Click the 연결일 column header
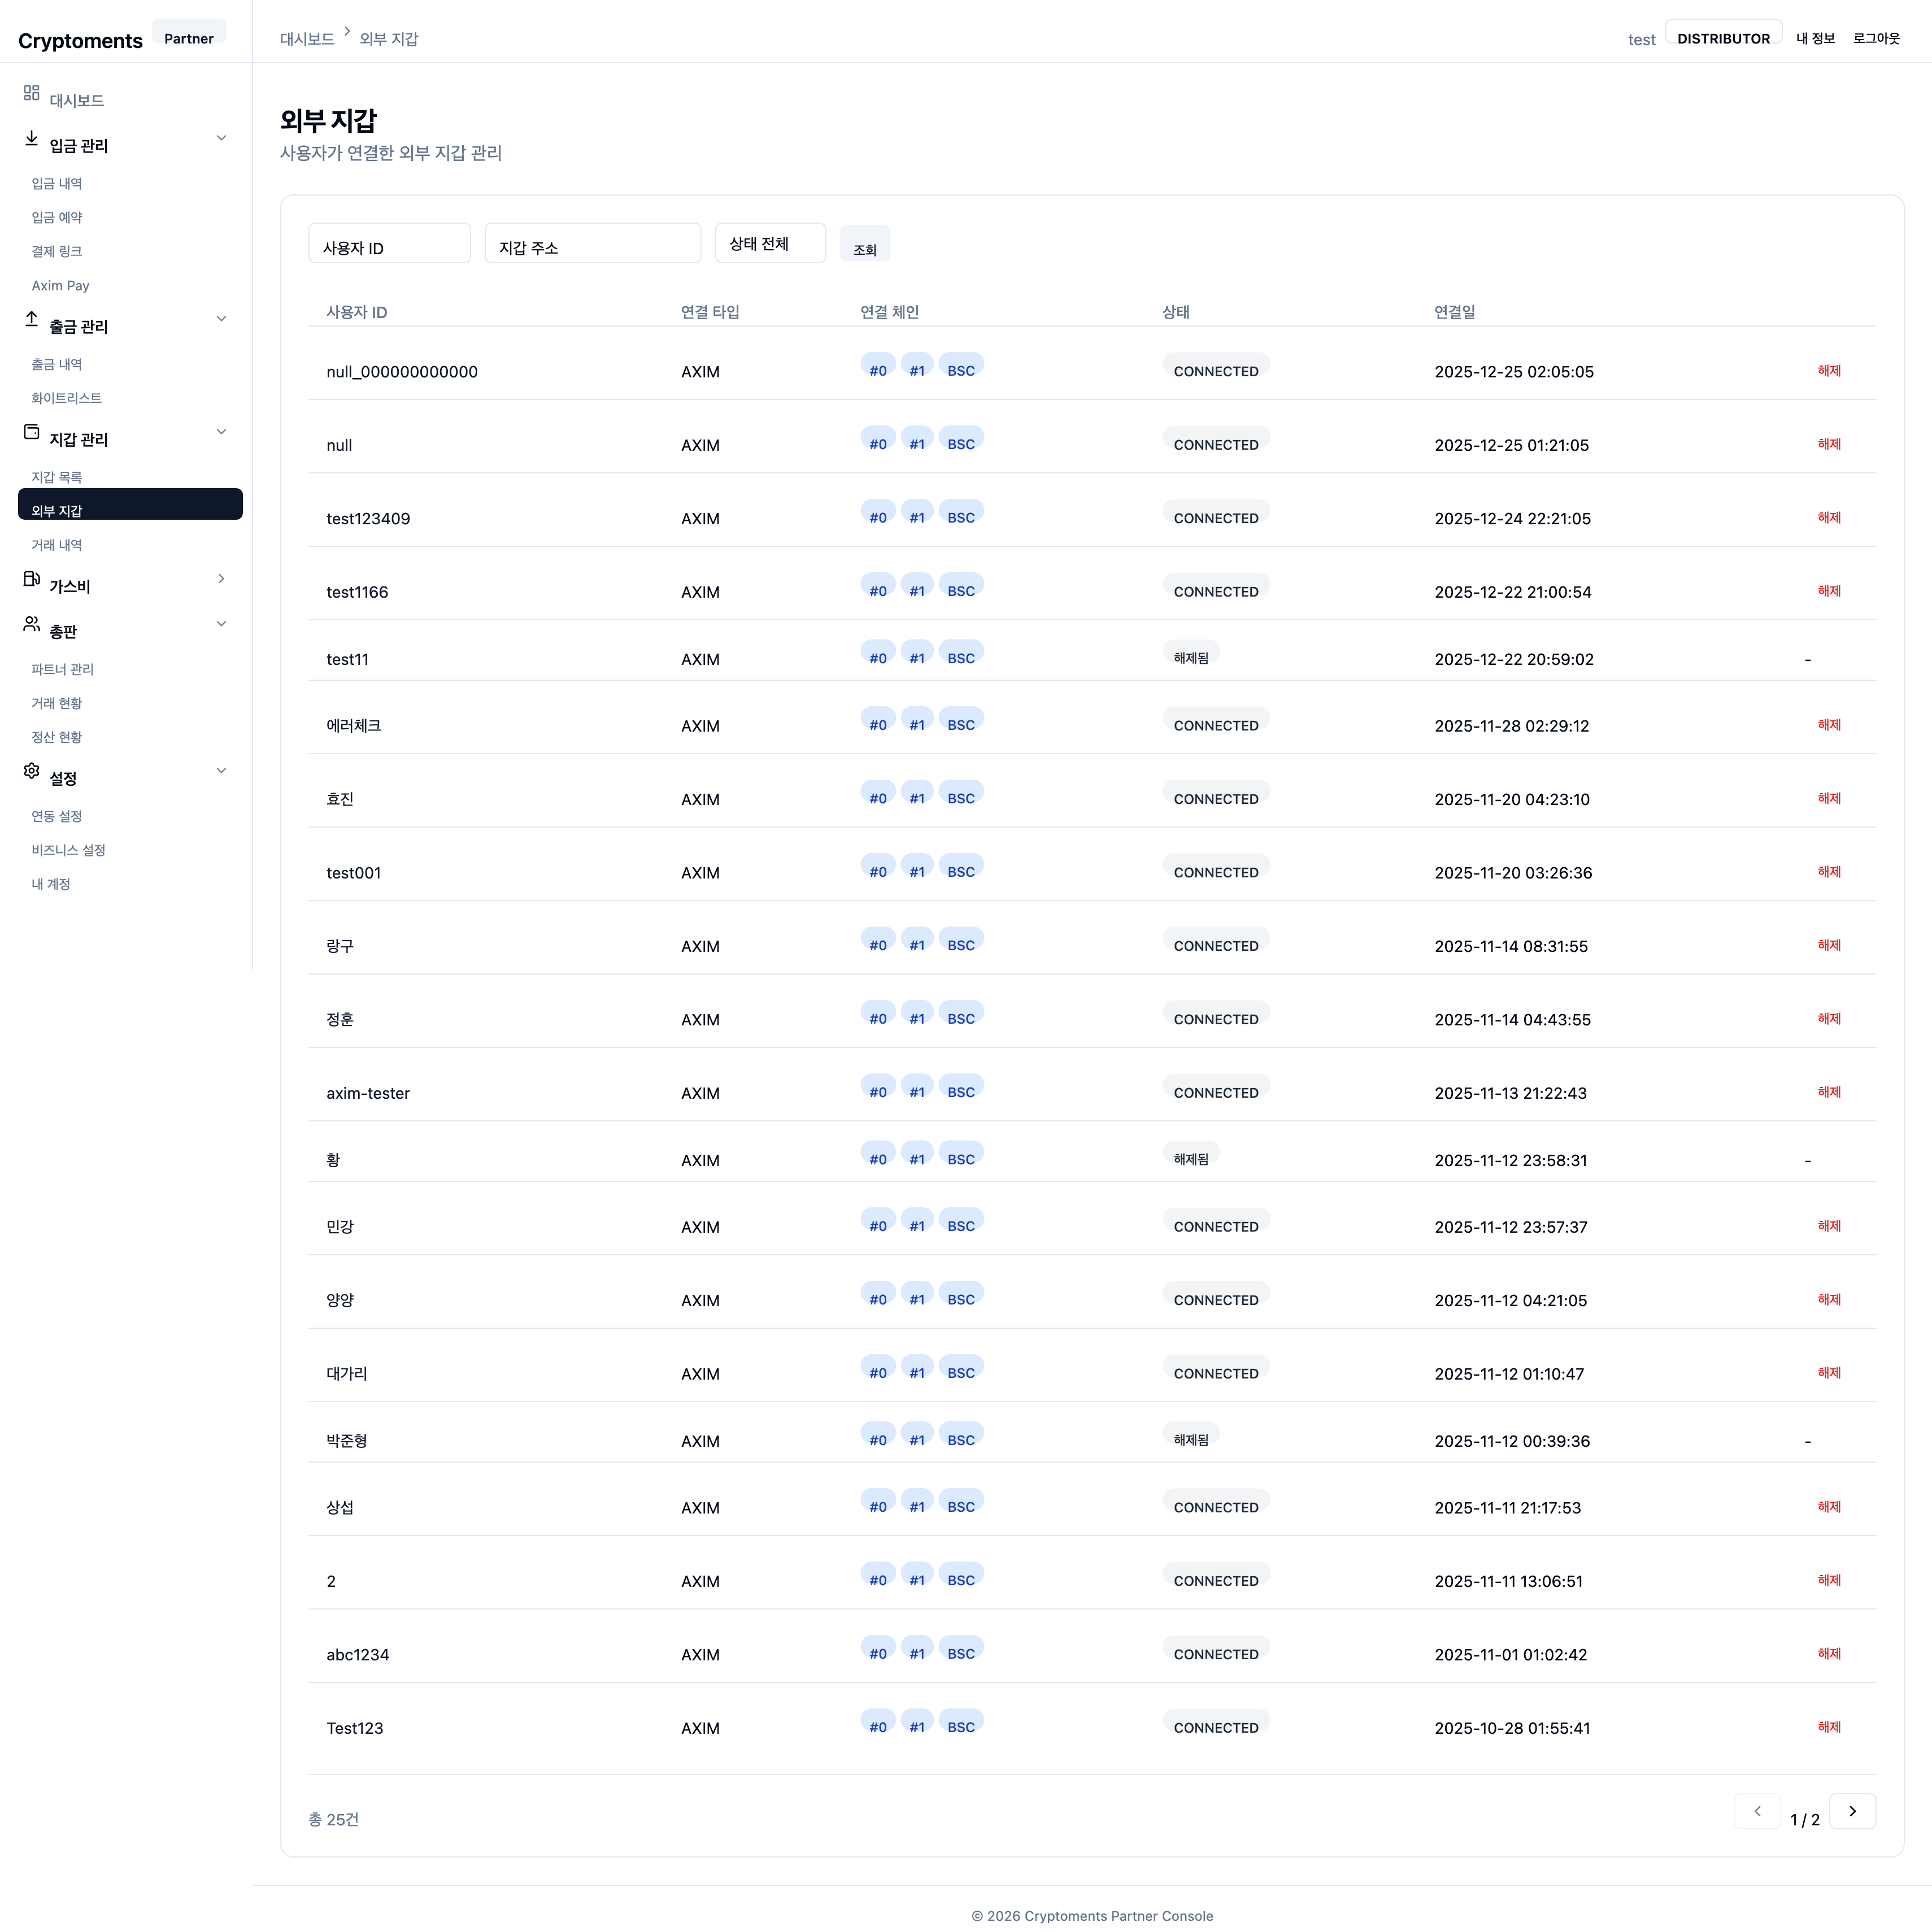1932x1931 pixels. tap(1454, 312)
